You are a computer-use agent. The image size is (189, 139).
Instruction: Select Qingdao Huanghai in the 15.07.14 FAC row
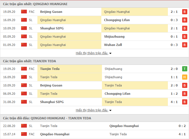(55, 134)
